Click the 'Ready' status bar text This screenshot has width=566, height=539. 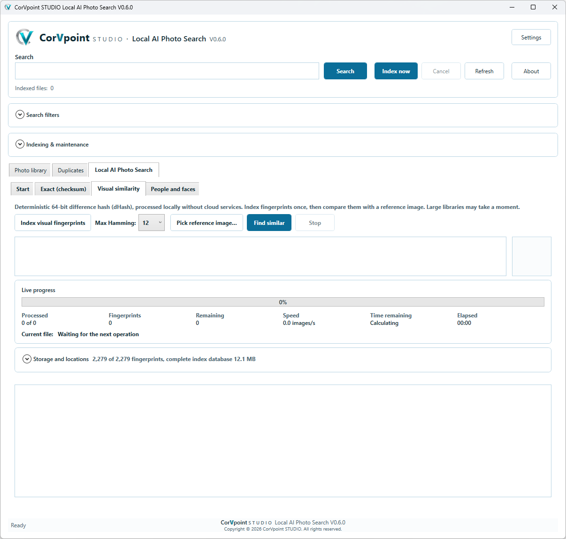coord(18,525)
